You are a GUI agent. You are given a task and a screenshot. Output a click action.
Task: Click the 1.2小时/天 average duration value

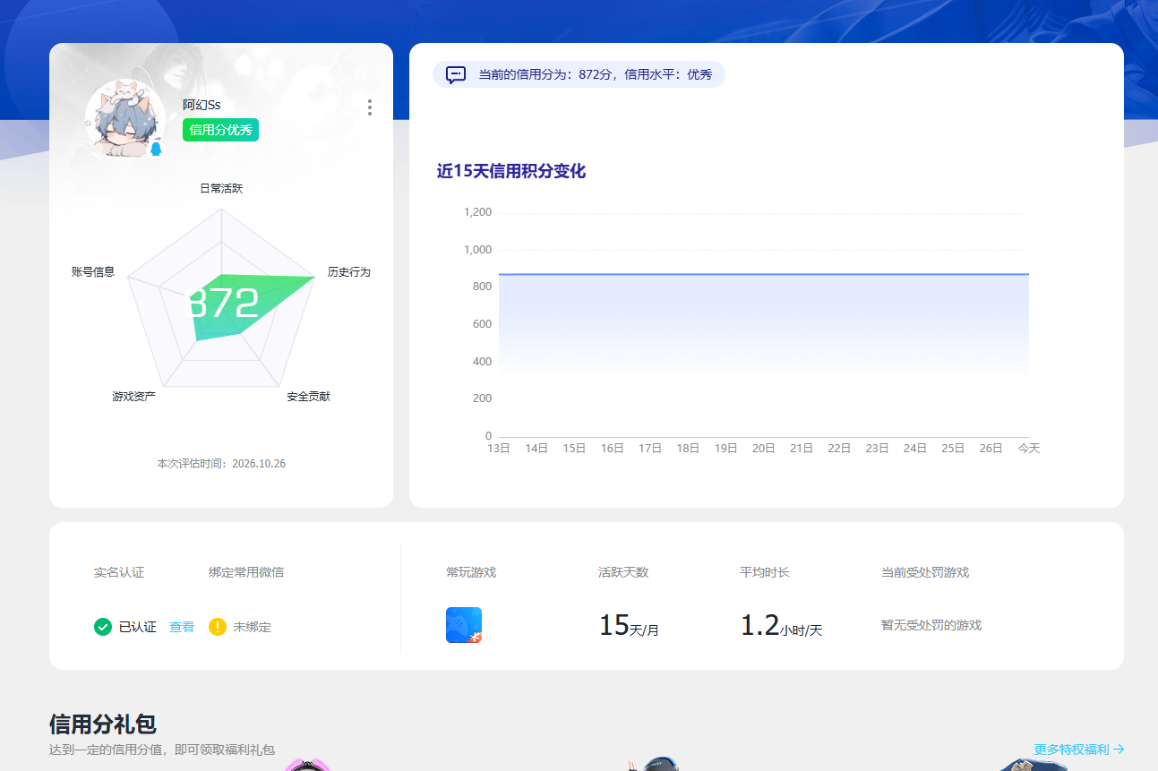(781, 625)
